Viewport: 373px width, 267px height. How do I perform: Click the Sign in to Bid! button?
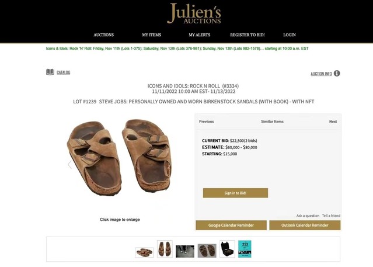coord(235,193)
